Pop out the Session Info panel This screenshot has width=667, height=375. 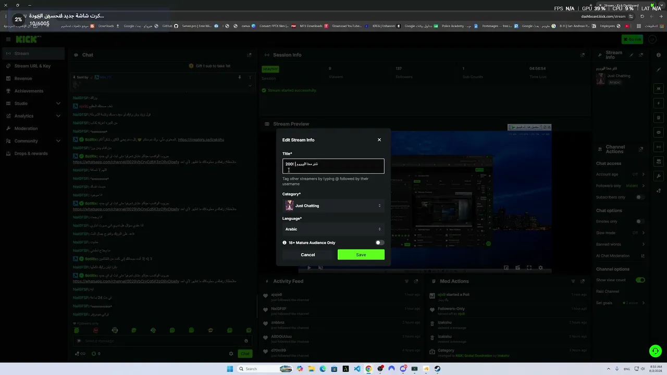point(583,55)
